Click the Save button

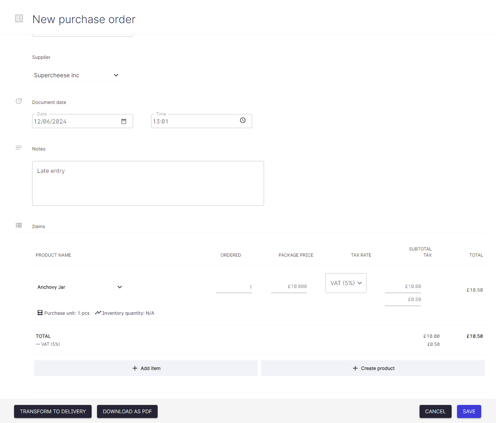click(469, 411)
